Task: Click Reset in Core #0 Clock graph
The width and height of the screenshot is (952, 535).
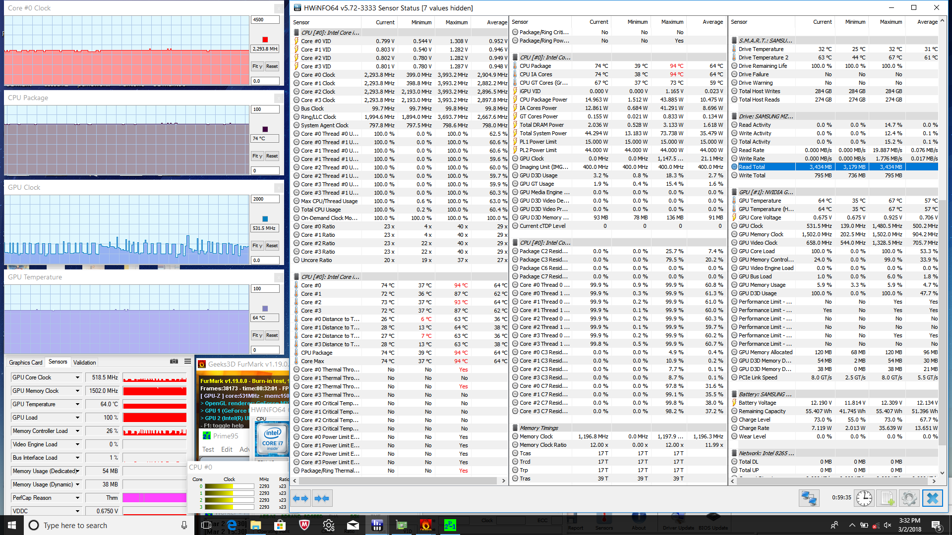Action: [272, 66]
